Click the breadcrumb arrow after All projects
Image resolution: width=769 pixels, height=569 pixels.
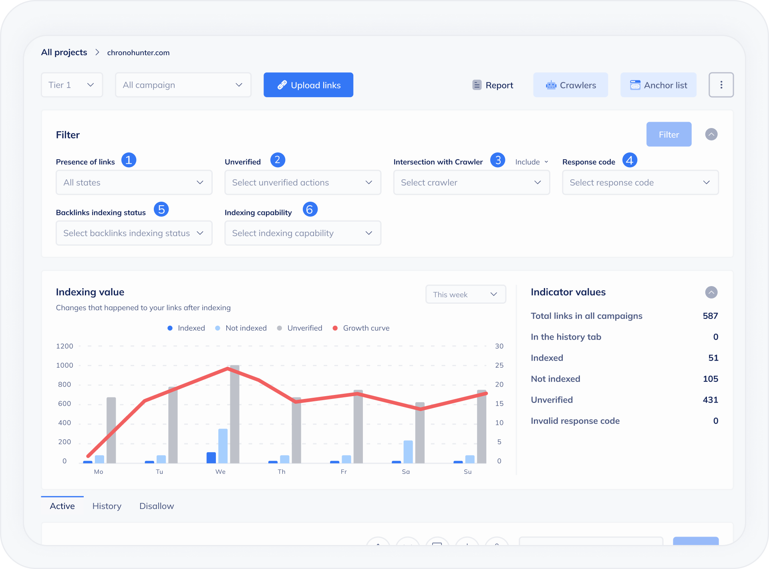pyautogui.click(x=97, y=52)
